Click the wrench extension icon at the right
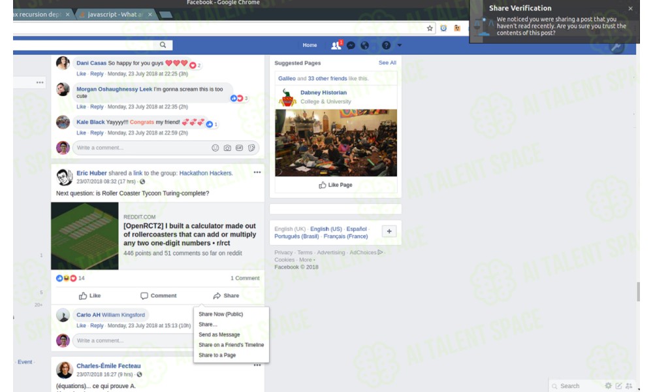This screenshot has width=653, height=392. tap(616, 46)
